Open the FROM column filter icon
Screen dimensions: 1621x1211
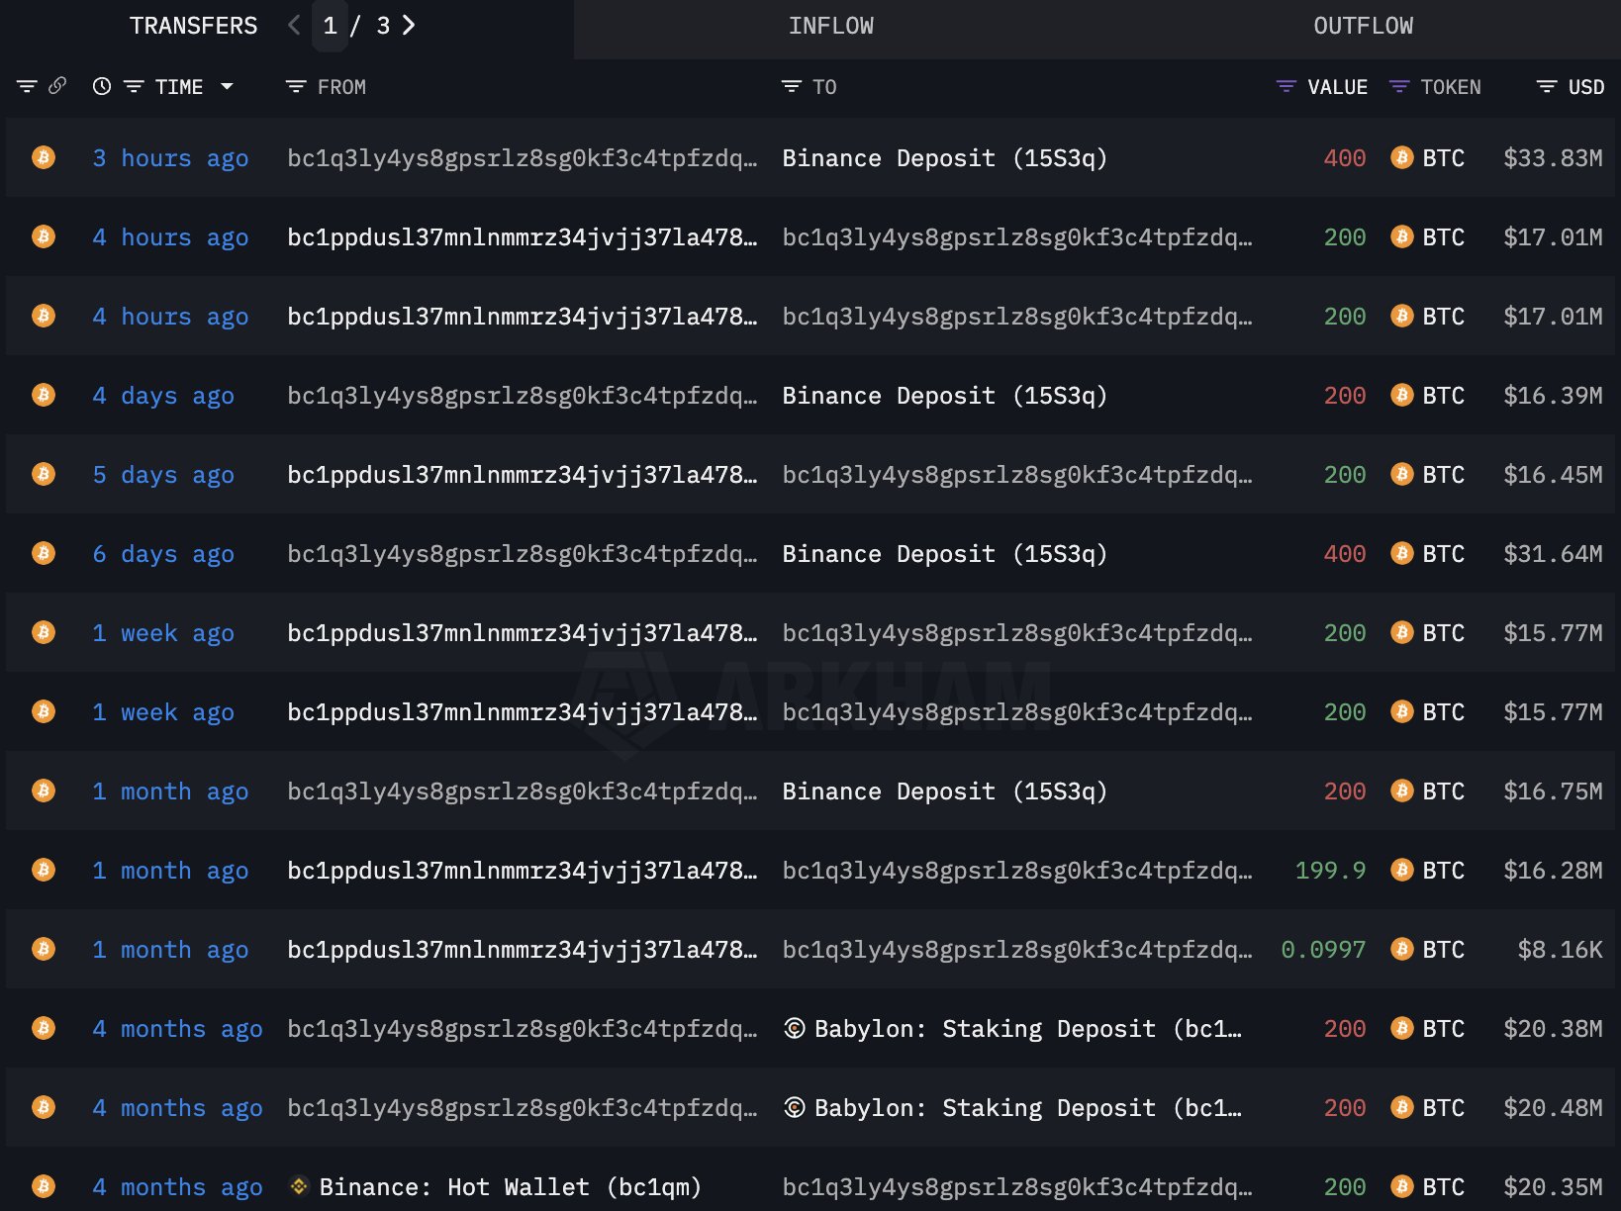(x=295, y=87)
